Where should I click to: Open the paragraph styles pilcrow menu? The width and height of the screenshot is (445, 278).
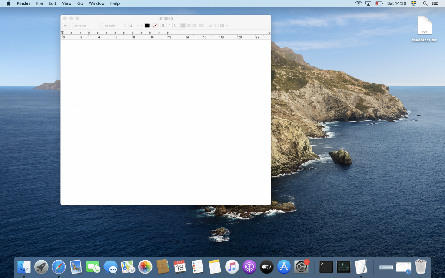click(66, 26)
